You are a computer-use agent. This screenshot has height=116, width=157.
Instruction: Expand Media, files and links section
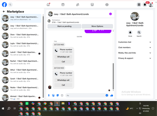(x=135, y=53)
